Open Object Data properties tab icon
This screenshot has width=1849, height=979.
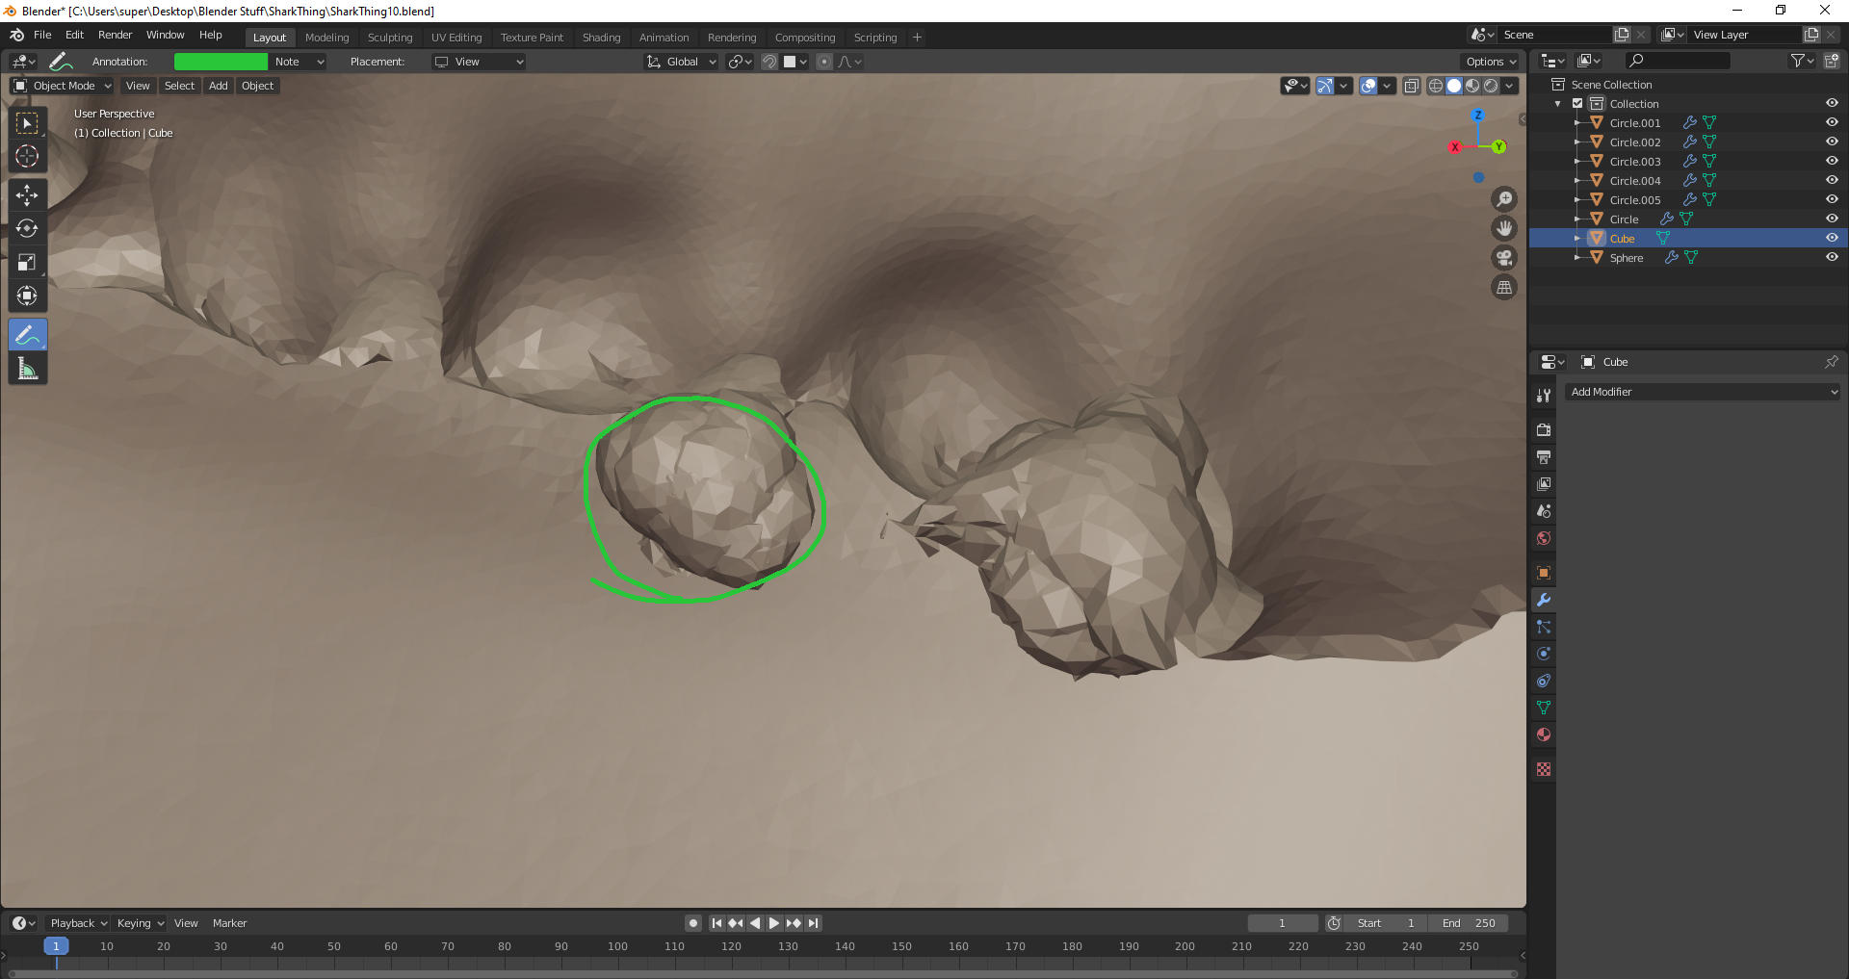pos(1544,708)
